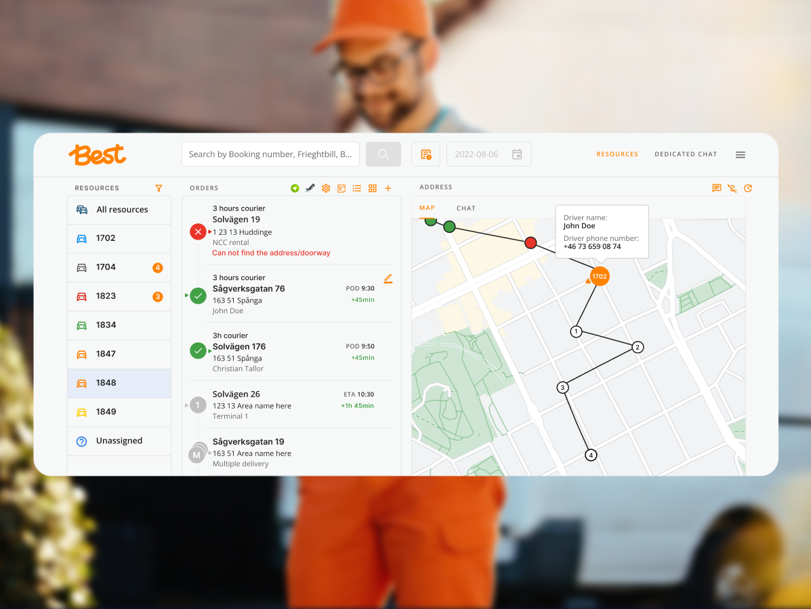Focus the booking number search field
The width and height of the screenshot is (811, 609).
270,154
